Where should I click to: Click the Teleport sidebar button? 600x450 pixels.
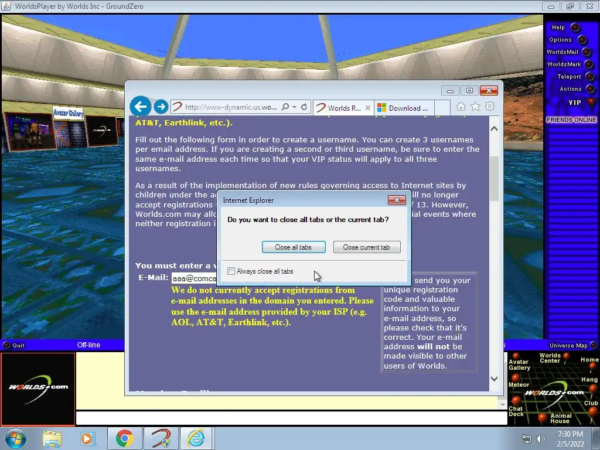pos(575,77)
